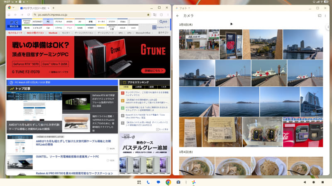Viewport: 332px width, 186px height.
Task: Open Photos three-dot overflow menu
Action: [325, 16]
